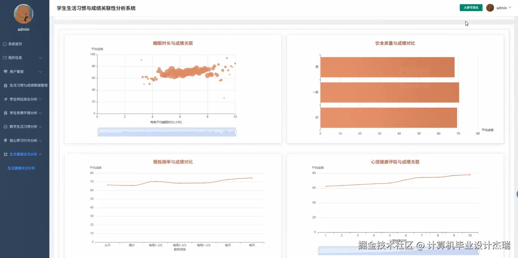Click the 差 bar in the diet chart
Screen dimensions: 518x258
(387, 67)
